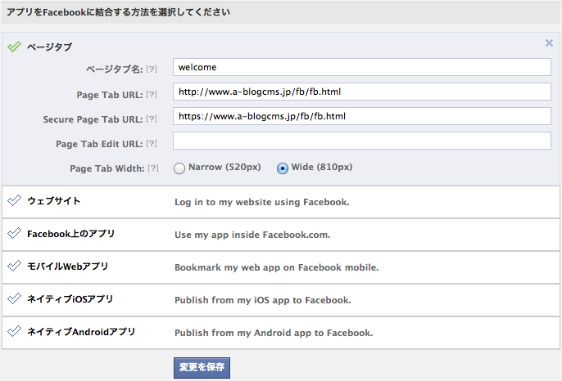
Task: Click the green checkmark beside ページタブ
Action: 15,47
